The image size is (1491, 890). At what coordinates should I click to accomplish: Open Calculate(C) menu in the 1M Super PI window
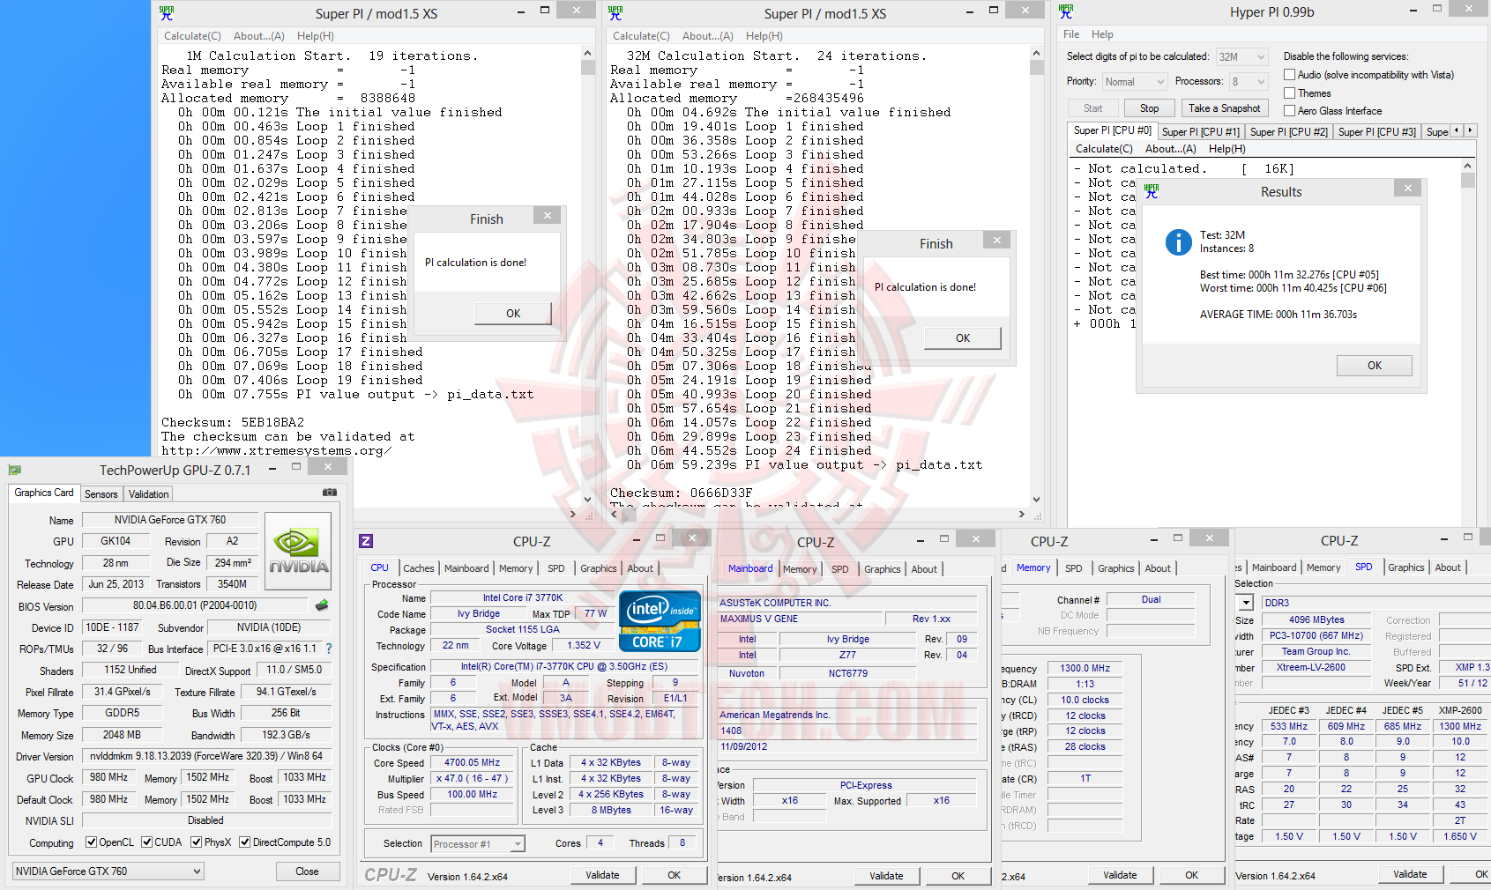click(192, 36)
